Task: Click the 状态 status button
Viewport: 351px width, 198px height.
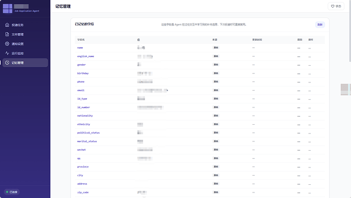Action: pyautogui.click(x=336, y=6)
